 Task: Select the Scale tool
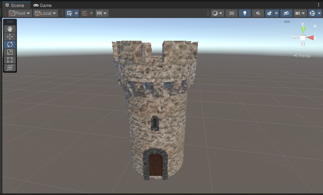point(10,52)
